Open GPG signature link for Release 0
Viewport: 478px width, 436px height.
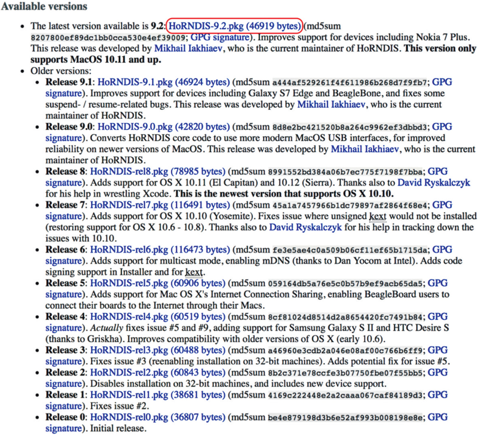438,417
